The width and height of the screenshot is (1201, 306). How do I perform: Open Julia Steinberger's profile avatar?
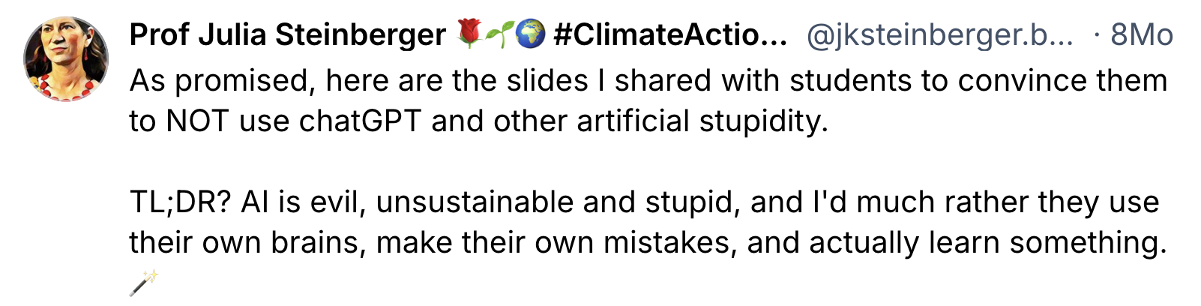[x=66, y=59]
